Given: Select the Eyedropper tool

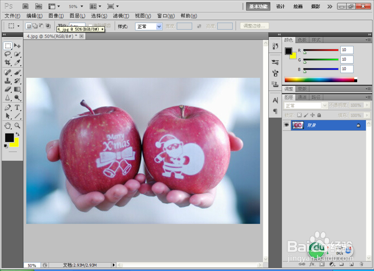Looking at the screenshot, I should coord(17,62).
